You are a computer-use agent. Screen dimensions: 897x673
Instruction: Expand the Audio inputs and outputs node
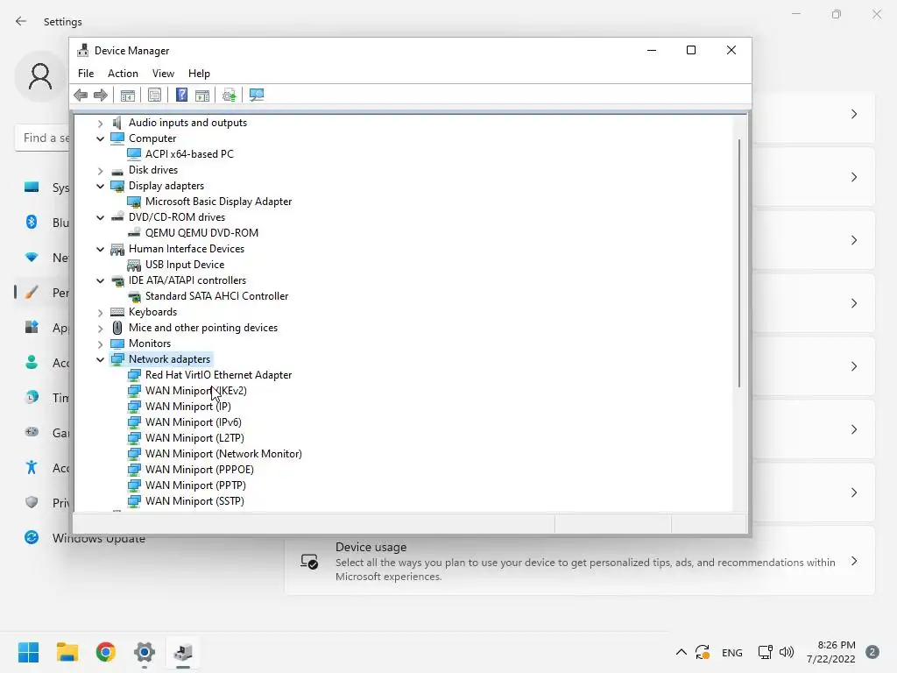[x=100, y=123]
